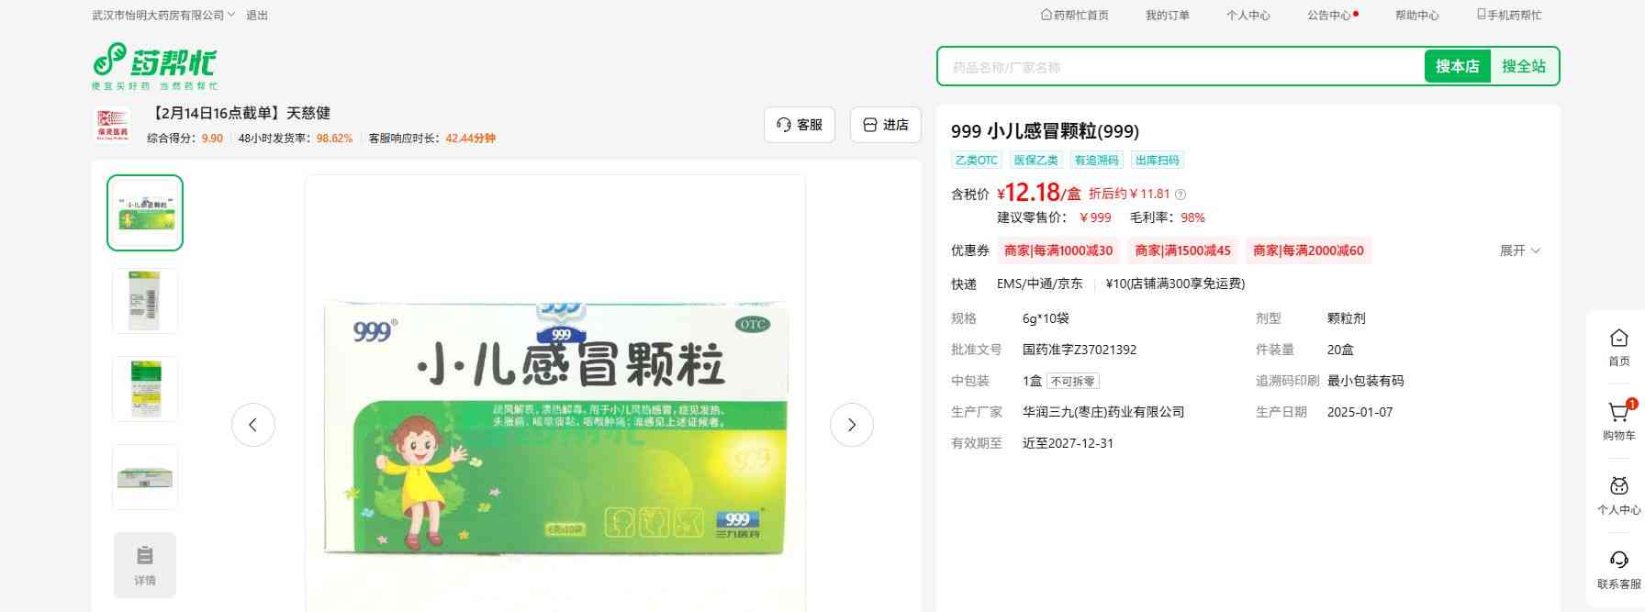Screen dimensions: 1645x612
Task: Click the home icon in the right sidebar
Action: click(1618, 339)
